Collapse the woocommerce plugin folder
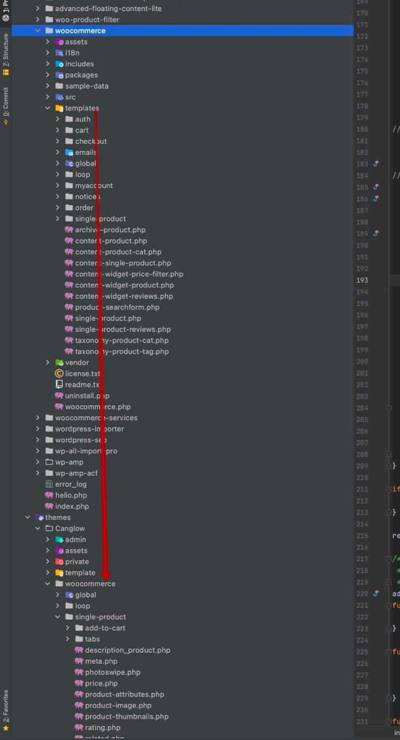 (38, 31)
